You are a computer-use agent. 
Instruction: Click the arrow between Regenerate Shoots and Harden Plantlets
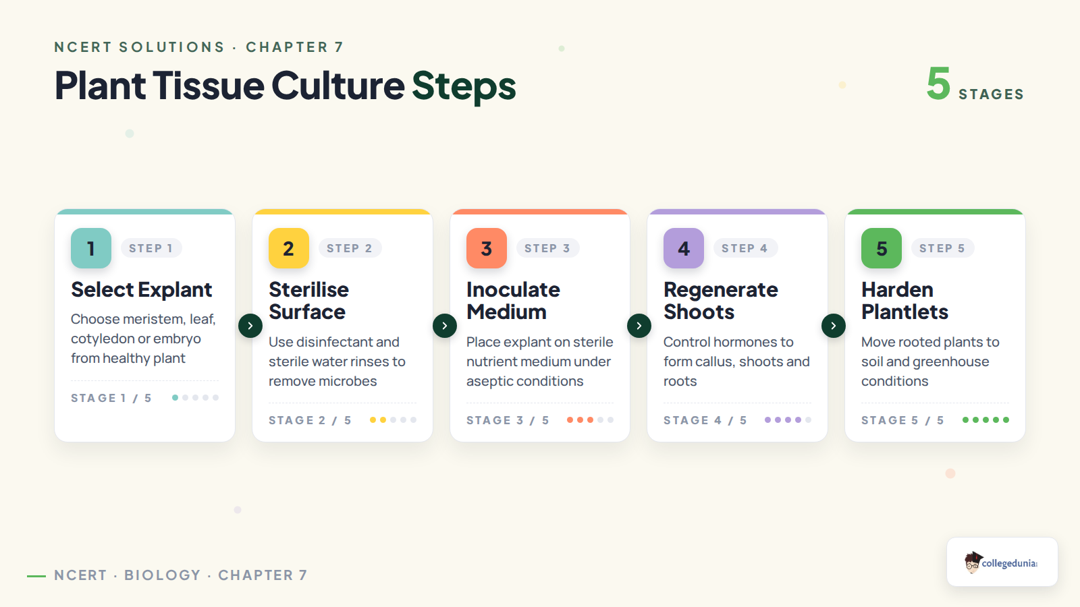pos(834,326)
